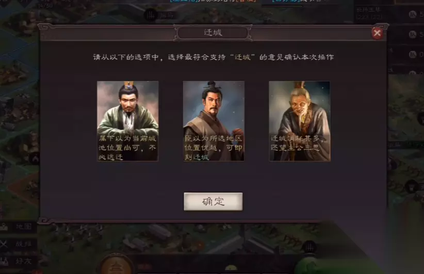The width and height of the screenshot is (424, 274).
Task: Click the barrier icon at bottom right
Action: coord(310,247)
